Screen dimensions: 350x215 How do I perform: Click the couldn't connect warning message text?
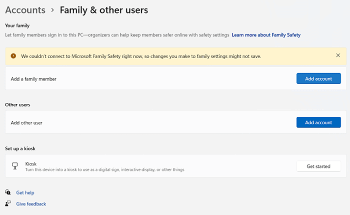tap(141, 56)
